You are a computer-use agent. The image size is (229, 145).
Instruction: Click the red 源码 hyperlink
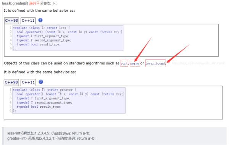tap(32, 3)
